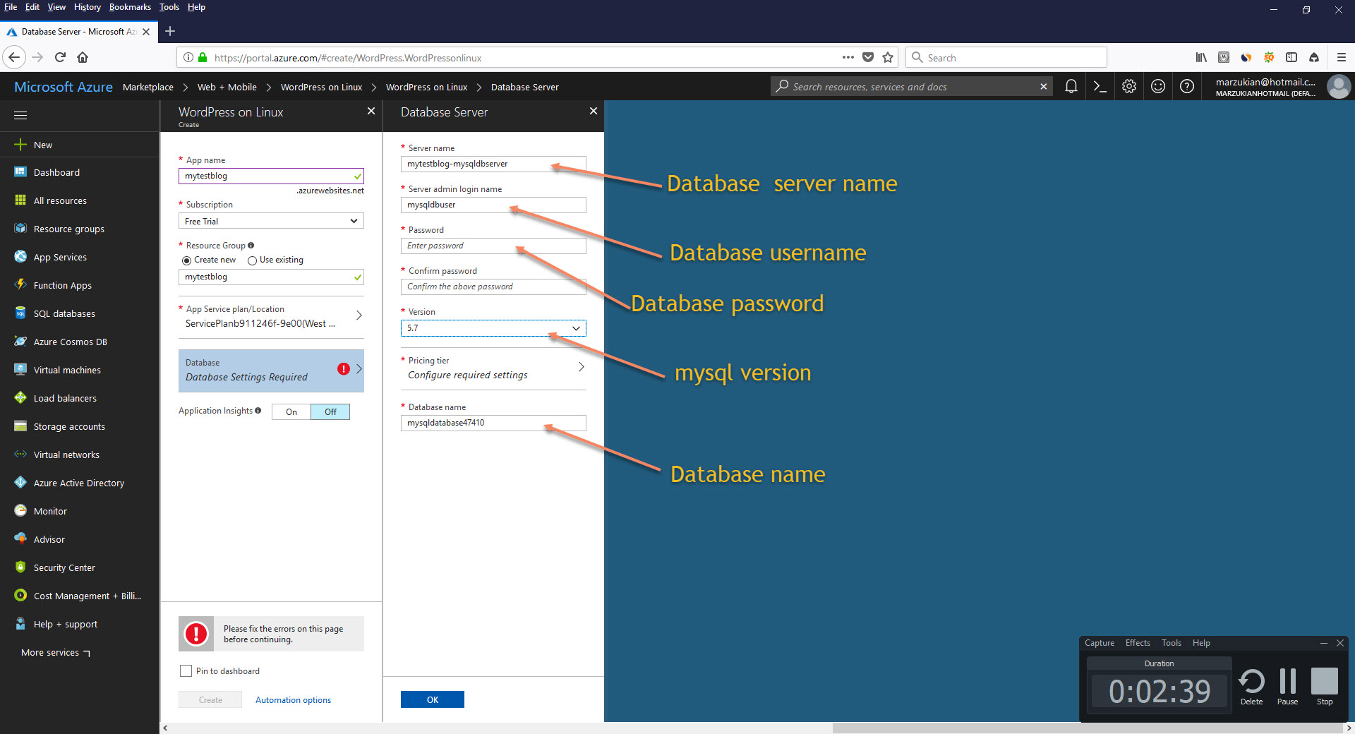Screen dimensions: 1355x734
Task: Open Security Center from the sidebar
Action: coord(64,567)
